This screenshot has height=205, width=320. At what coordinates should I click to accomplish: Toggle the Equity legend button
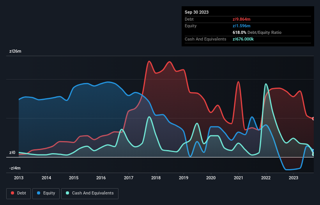coord(46,193)
